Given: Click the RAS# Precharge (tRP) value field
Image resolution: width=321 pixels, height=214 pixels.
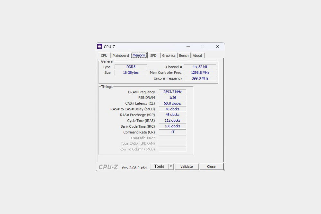Looking at the screenshot, I should coord(172,115).
